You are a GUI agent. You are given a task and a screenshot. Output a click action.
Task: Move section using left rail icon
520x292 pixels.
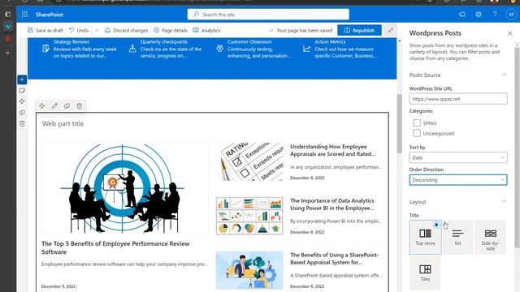coord(22,101)
